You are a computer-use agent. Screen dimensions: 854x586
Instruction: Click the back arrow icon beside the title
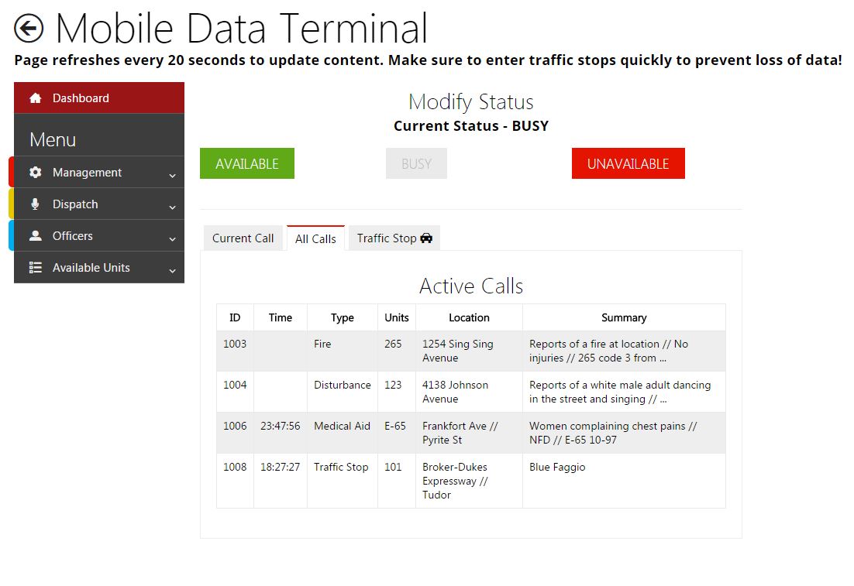pos(29,29)
